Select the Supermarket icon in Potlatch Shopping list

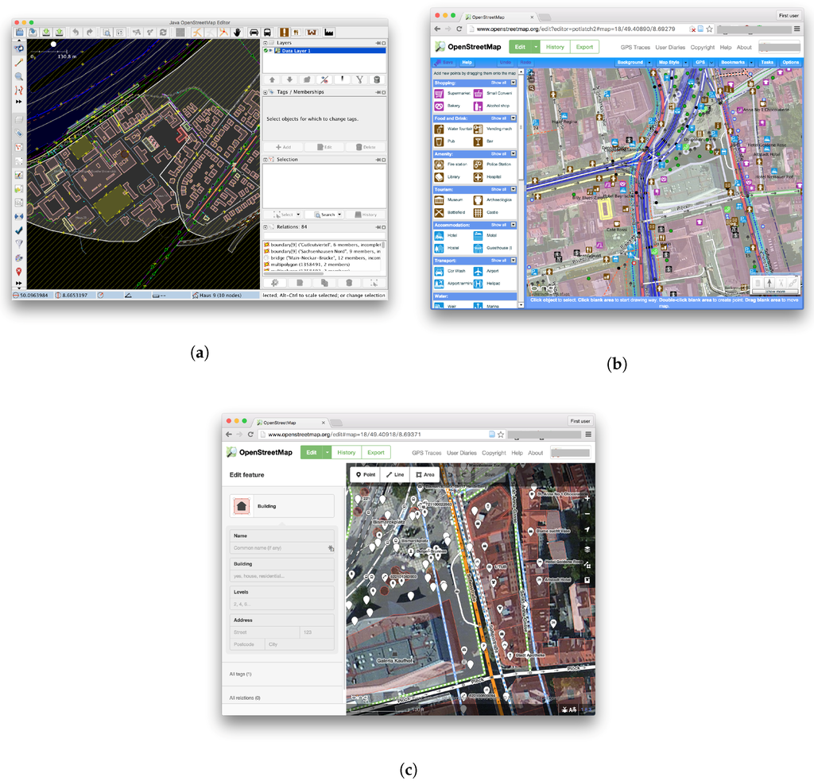[x=439, y=94]
